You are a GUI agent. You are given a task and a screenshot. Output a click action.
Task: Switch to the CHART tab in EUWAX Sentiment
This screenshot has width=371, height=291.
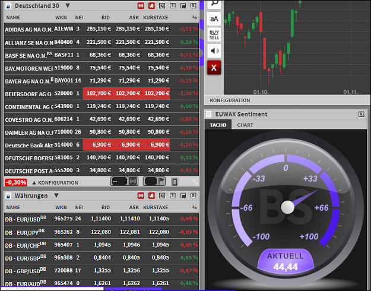pos(245,125)
